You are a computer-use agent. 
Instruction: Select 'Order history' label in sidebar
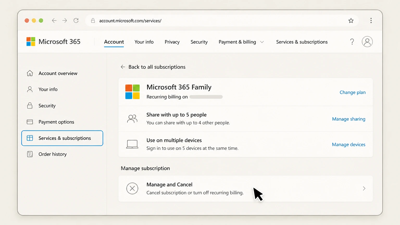click(x=53, y=154)
